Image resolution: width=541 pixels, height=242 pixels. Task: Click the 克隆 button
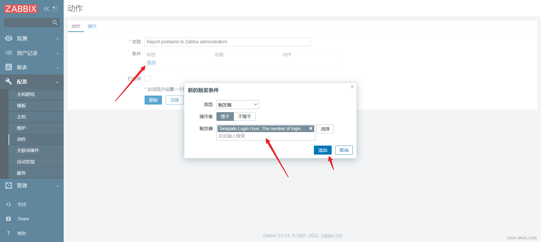pos(174,100)
